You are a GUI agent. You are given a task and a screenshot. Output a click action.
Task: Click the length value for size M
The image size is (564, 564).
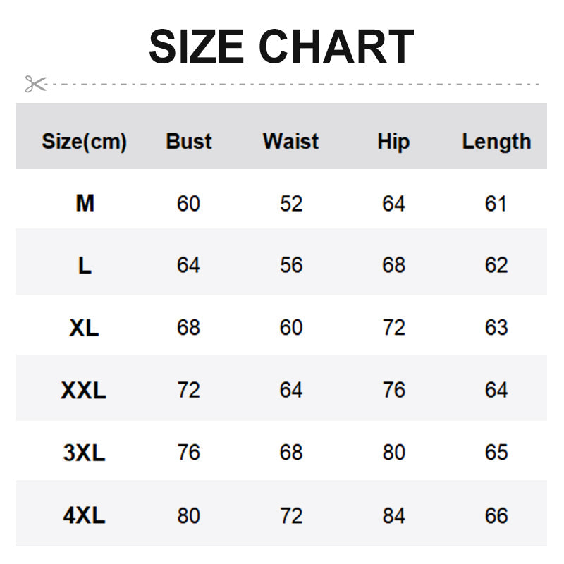[496, 204]
